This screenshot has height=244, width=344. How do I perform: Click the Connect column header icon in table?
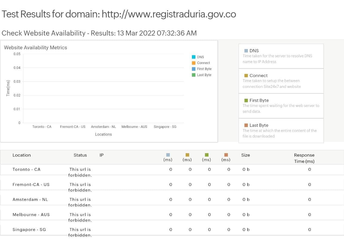coord(187,155)
